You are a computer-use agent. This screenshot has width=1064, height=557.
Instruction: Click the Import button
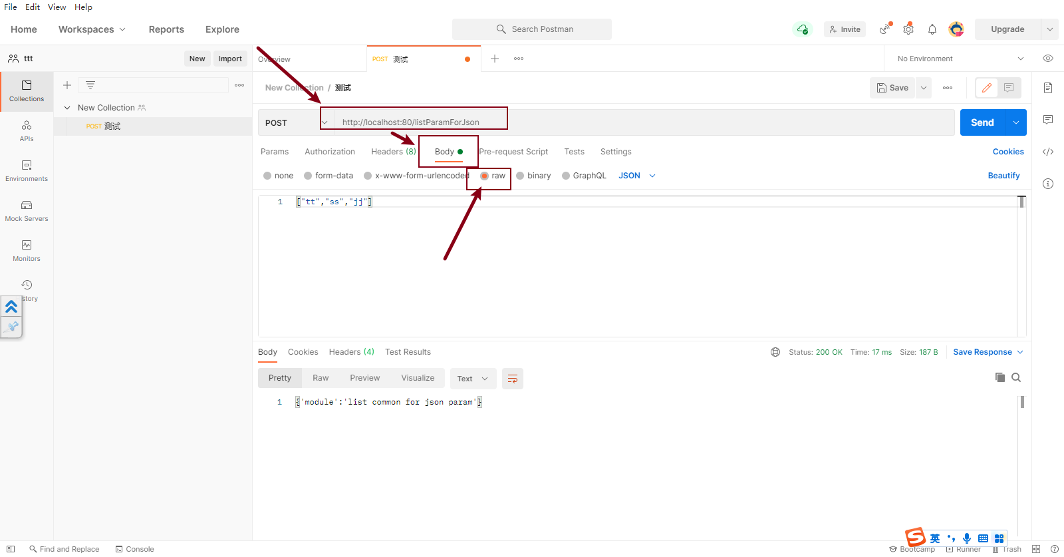point(230,59)
